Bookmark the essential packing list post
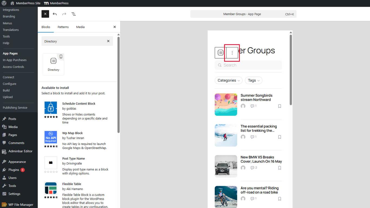Viewport: 370px width, 208px height. click(280, 137)
